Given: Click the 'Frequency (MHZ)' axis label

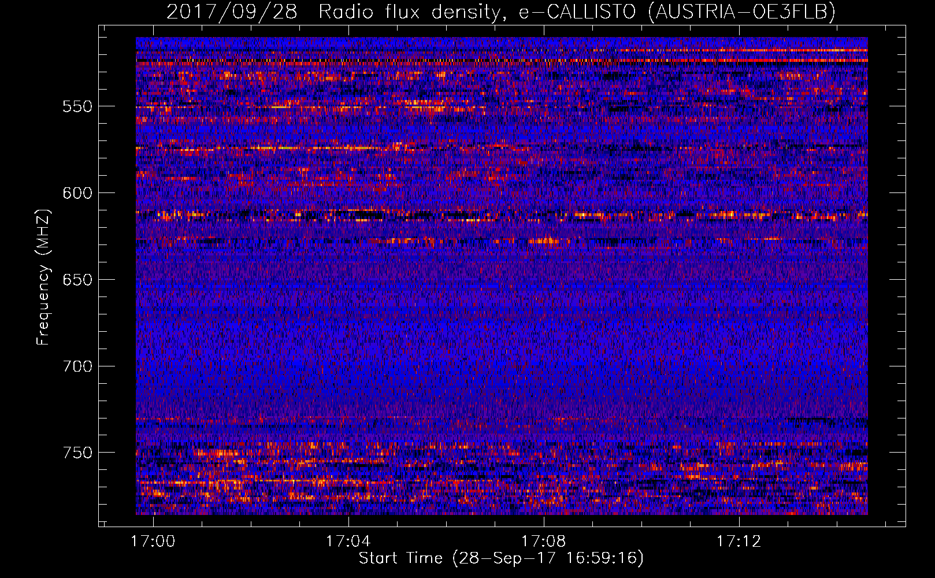Looking at the screenshot, I should click(x=43, y=277).
